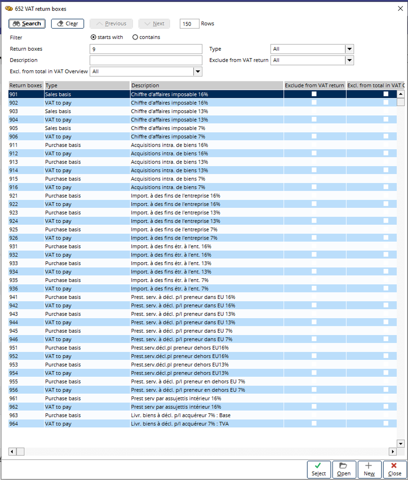Click the Clear button with eraser icon
The height and width of the screenshot is (480, 408).
(67, 23)
